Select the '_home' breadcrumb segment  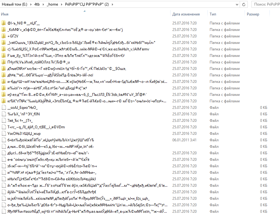52,4
